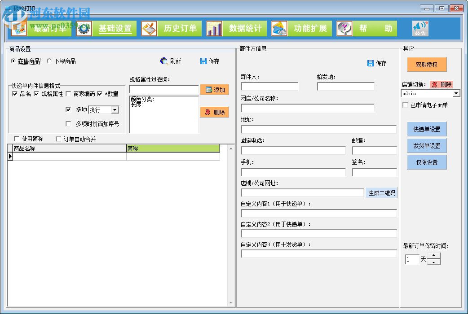Open the 帮助 tab

tap(375, 29)
